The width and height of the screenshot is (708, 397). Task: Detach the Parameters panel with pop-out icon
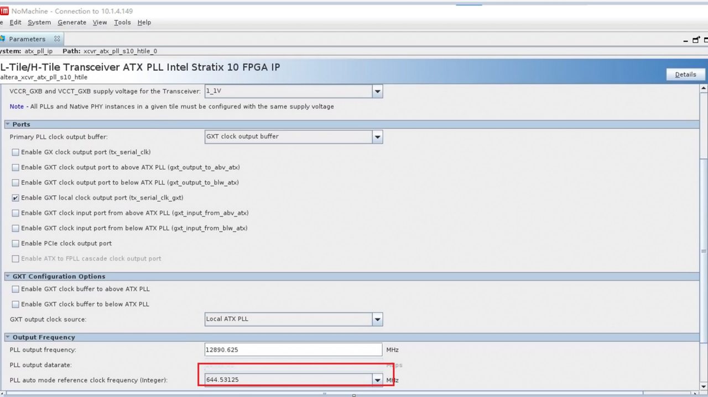click(x=696, y=40)
